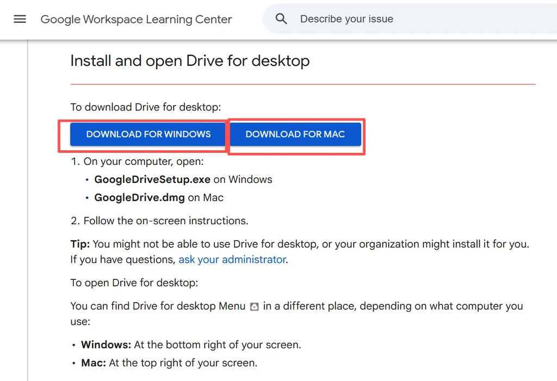Click the bold 'Tip:' label
The height and width of the screenshot is (381, 557).
pyautogui.click(x=80, y=244)
